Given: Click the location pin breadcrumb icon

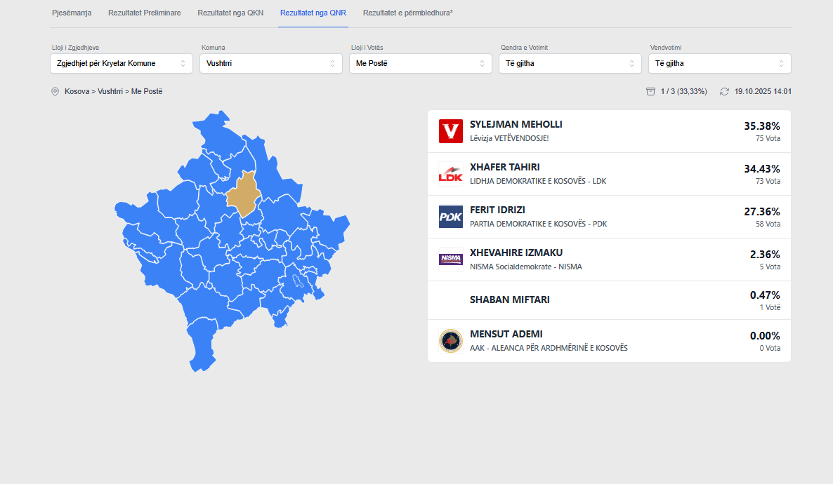Looking at the screenshot, I should (x=55, y=92).
